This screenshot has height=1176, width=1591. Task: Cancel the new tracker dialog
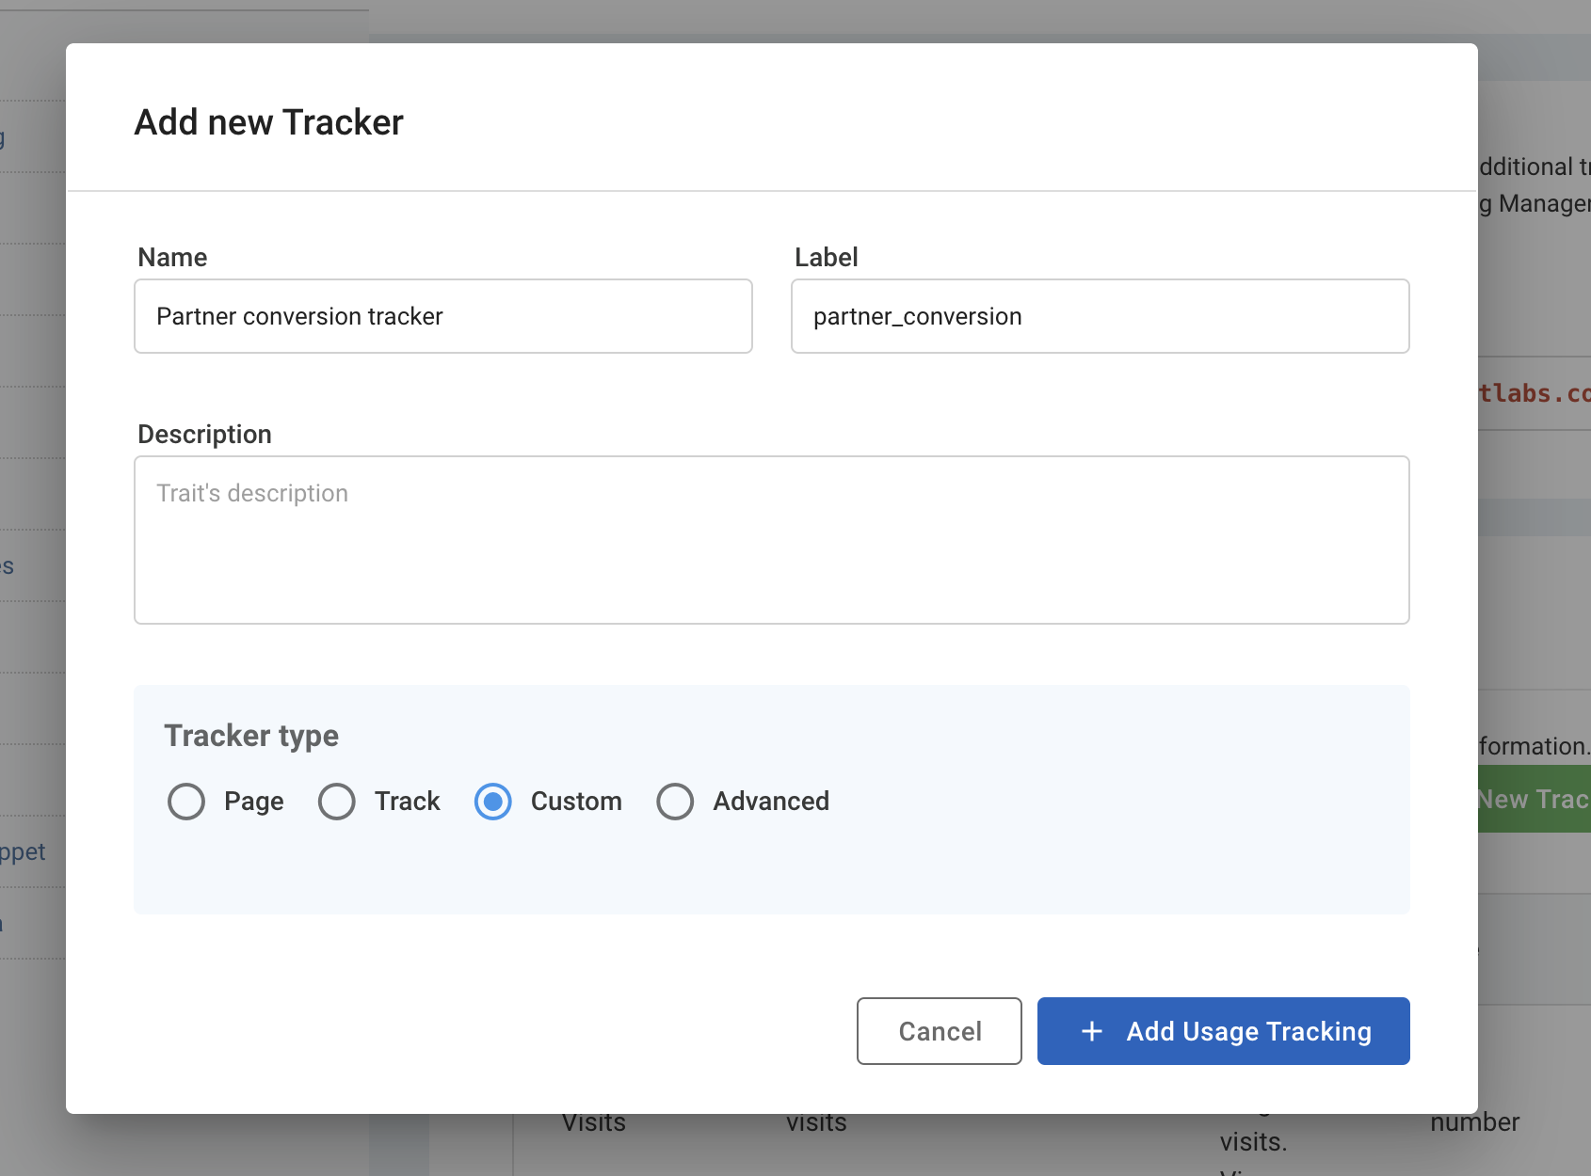point(940,1031)
